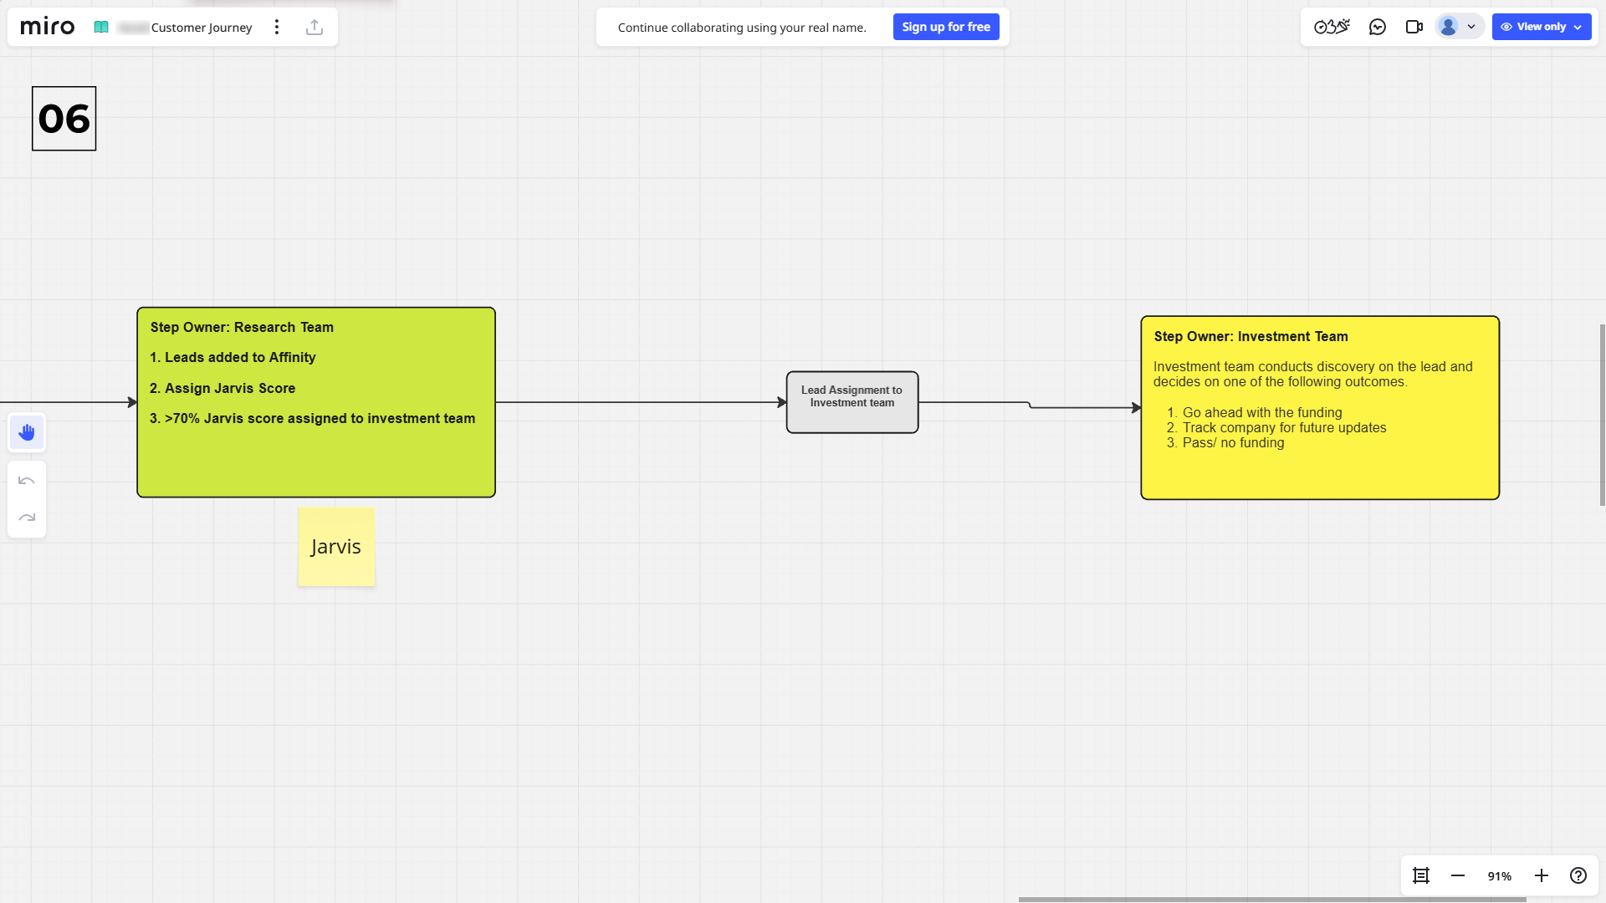Image resolution: width=1606 pixels, height=903 pixels.
Task: Click 'Step Owner: Research Team' text
Action: [x=242, y=327]
